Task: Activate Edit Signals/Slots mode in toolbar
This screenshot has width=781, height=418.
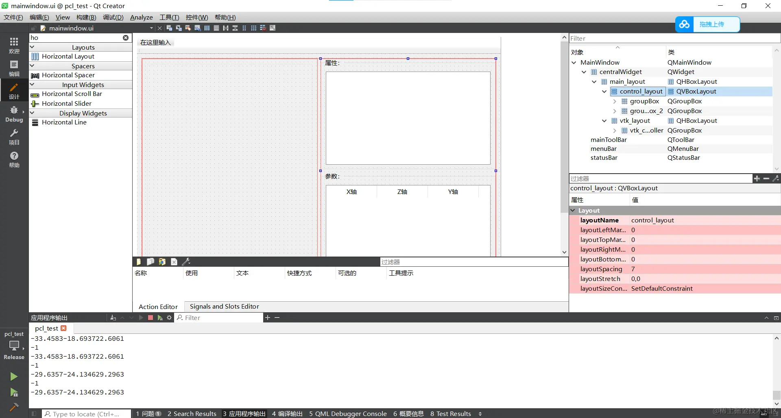Action: (179, 28)
